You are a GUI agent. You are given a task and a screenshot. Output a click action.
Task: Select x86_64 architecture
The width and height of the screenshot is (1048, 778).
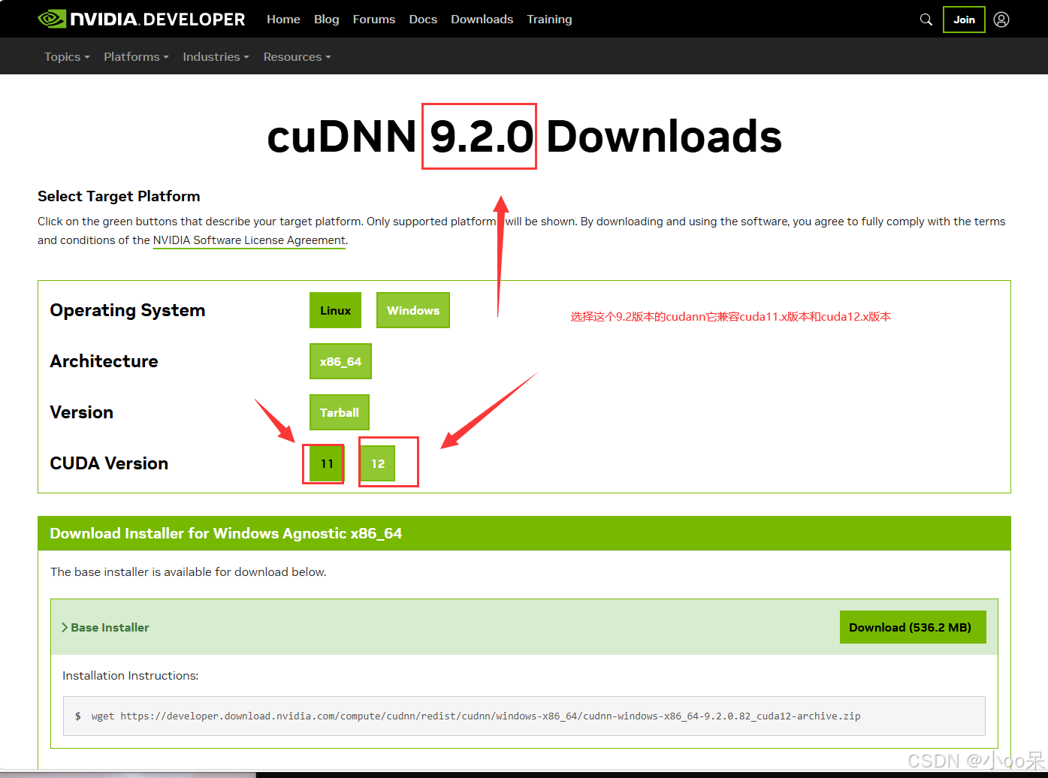340,360
